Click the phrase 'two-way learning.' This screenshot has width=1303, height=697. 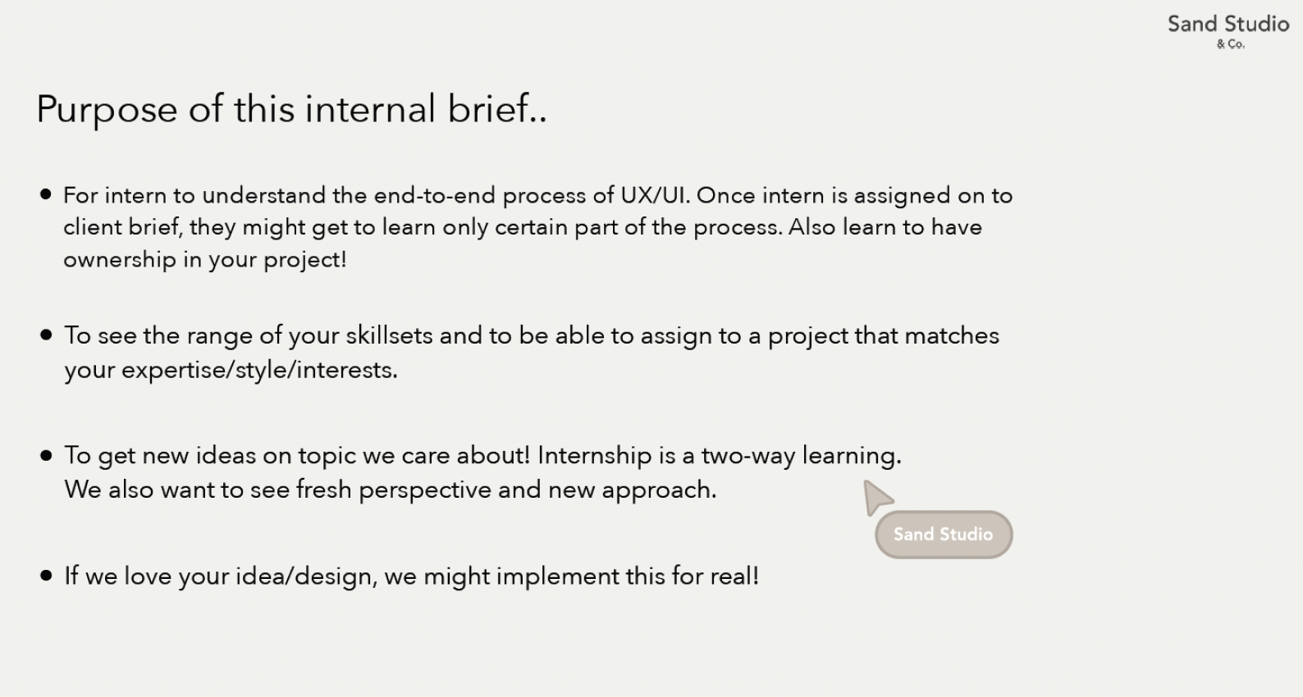pos(801,456)
